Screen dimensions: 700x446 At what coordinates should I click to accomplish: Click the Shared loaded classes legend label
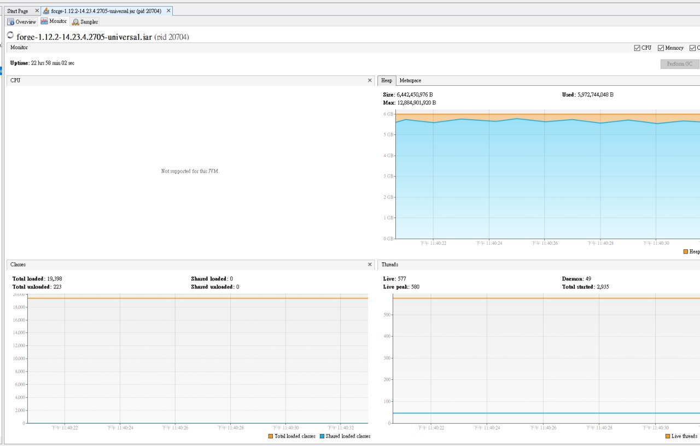click(348, 436)
